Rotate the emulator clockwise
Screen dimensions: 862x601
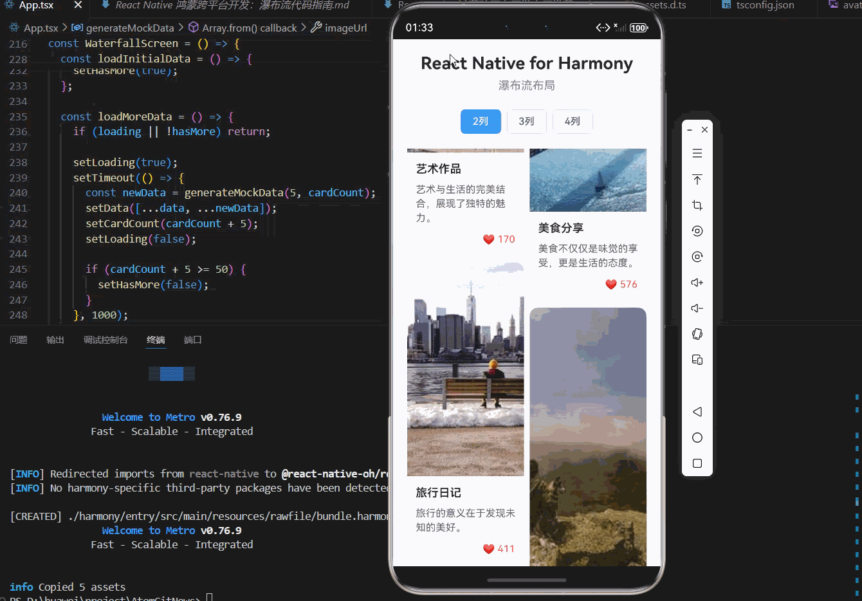pyautogui.click(x=697, y=257)
